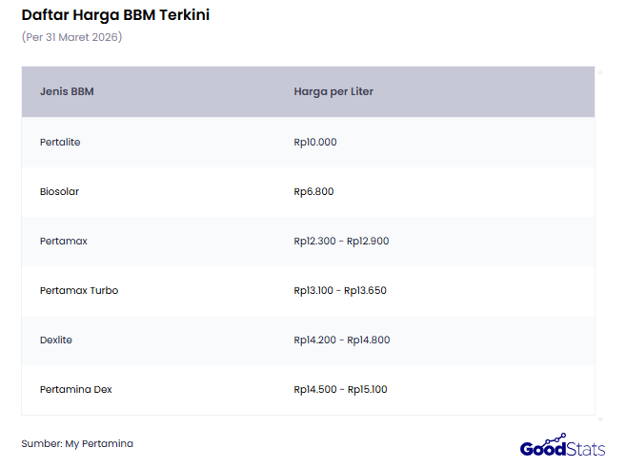
Task: Select the Dexlite row label
Action: click(x=56, y=340)
